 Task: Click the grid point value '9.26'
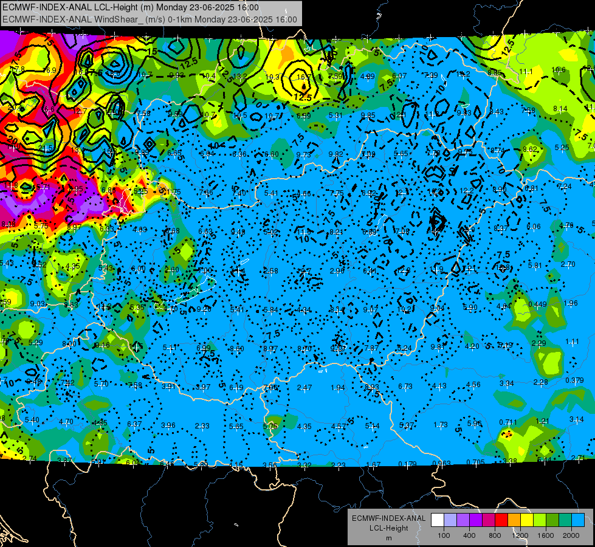click(204, 309)
